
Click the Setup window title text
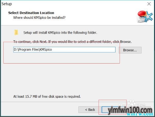pyautogui.click(x=7, y=4)
